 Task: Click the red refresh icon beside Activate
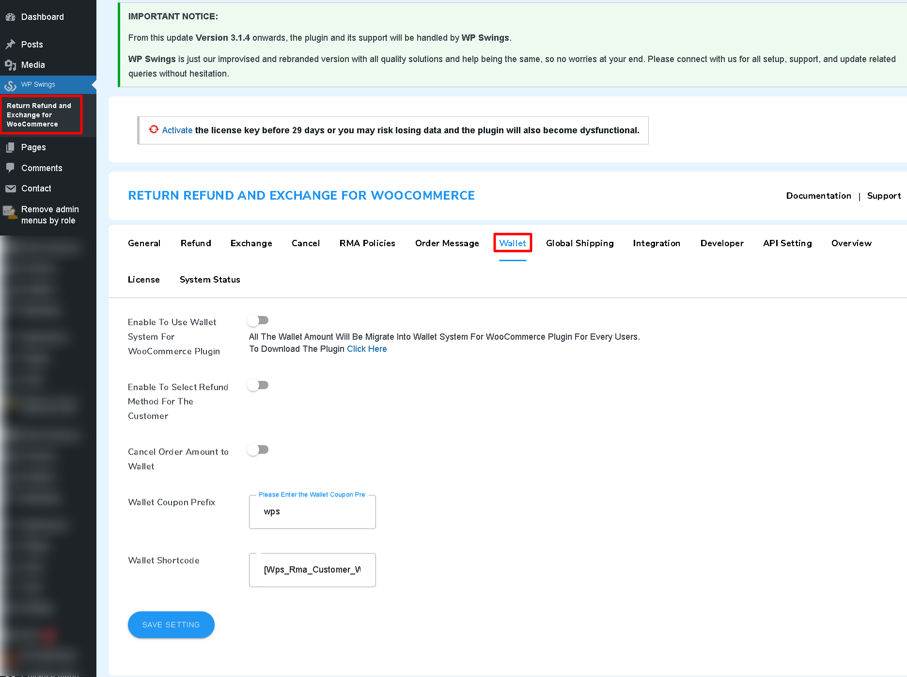tap(154, 129)
